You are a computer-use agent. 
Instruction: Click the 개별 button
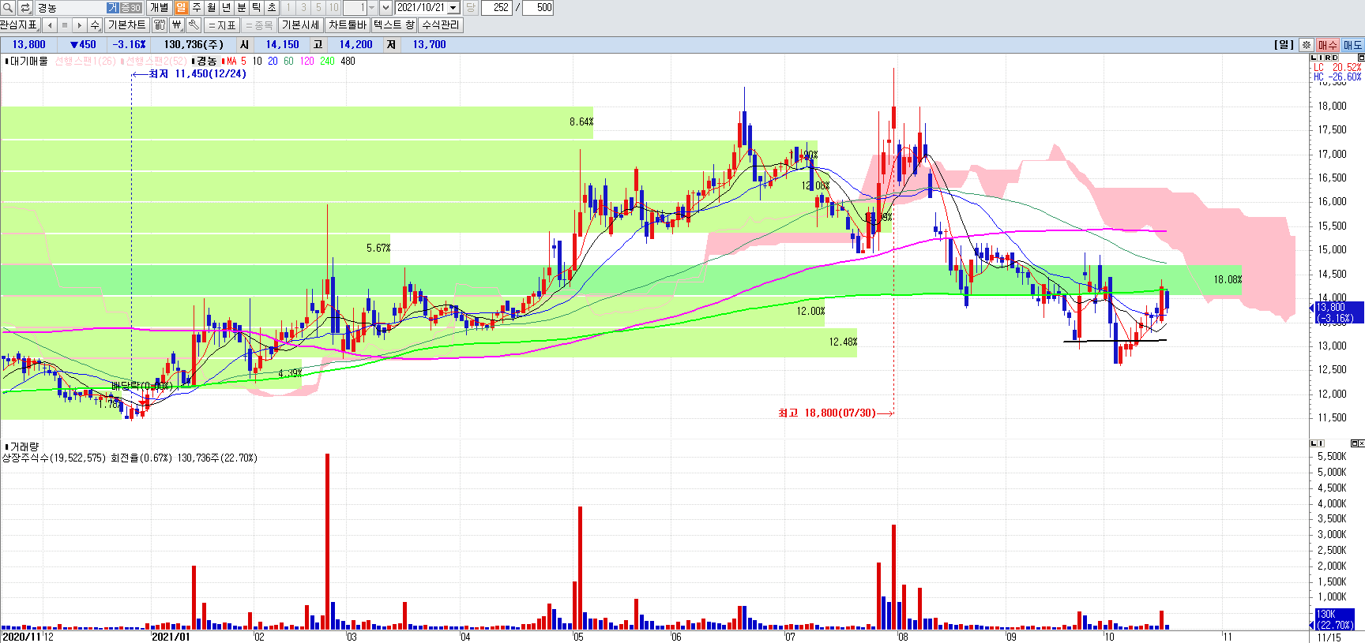(x=159, y=8)
